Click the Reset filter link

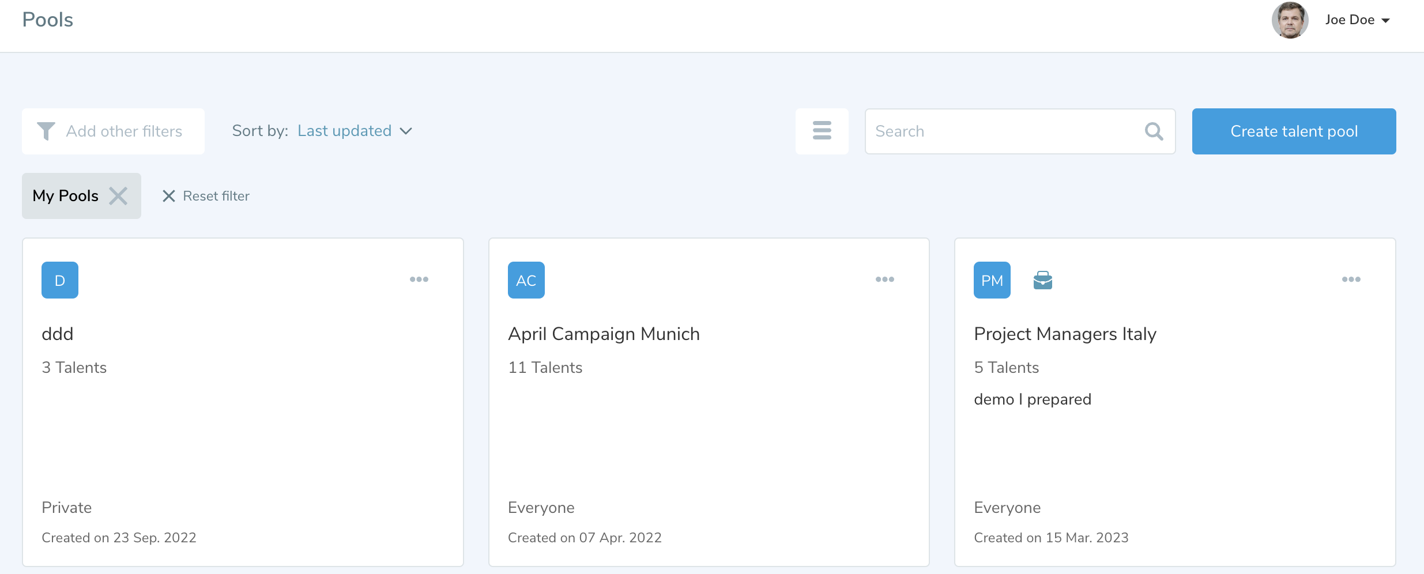point(206,196)
